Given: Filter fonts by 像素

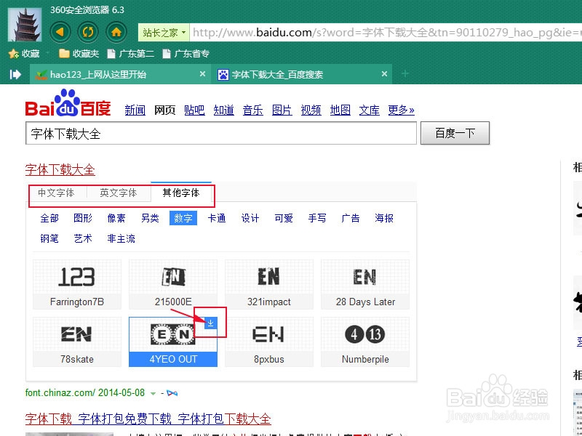Looking at the screenshot, I should [x=116, y=218].
